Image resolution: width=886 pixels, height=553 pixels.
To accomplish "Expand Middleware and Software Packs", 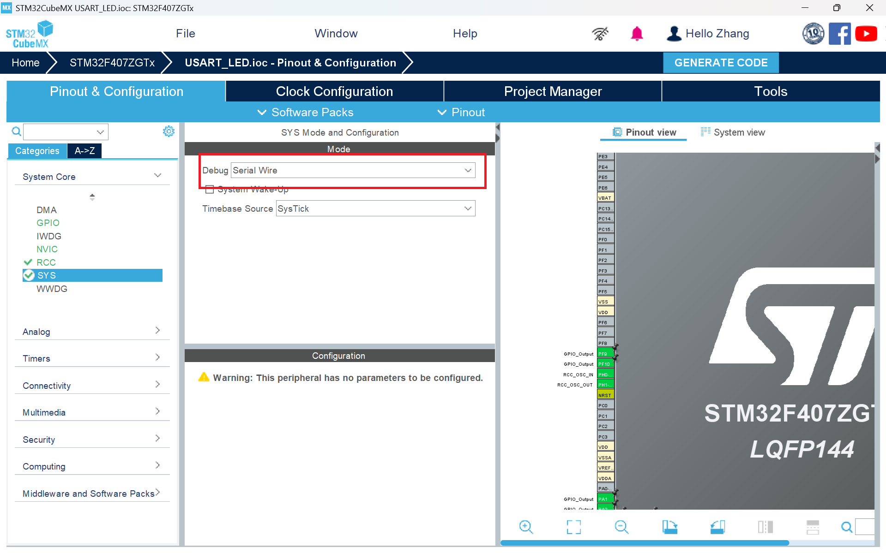I will (x=92, y=494).
